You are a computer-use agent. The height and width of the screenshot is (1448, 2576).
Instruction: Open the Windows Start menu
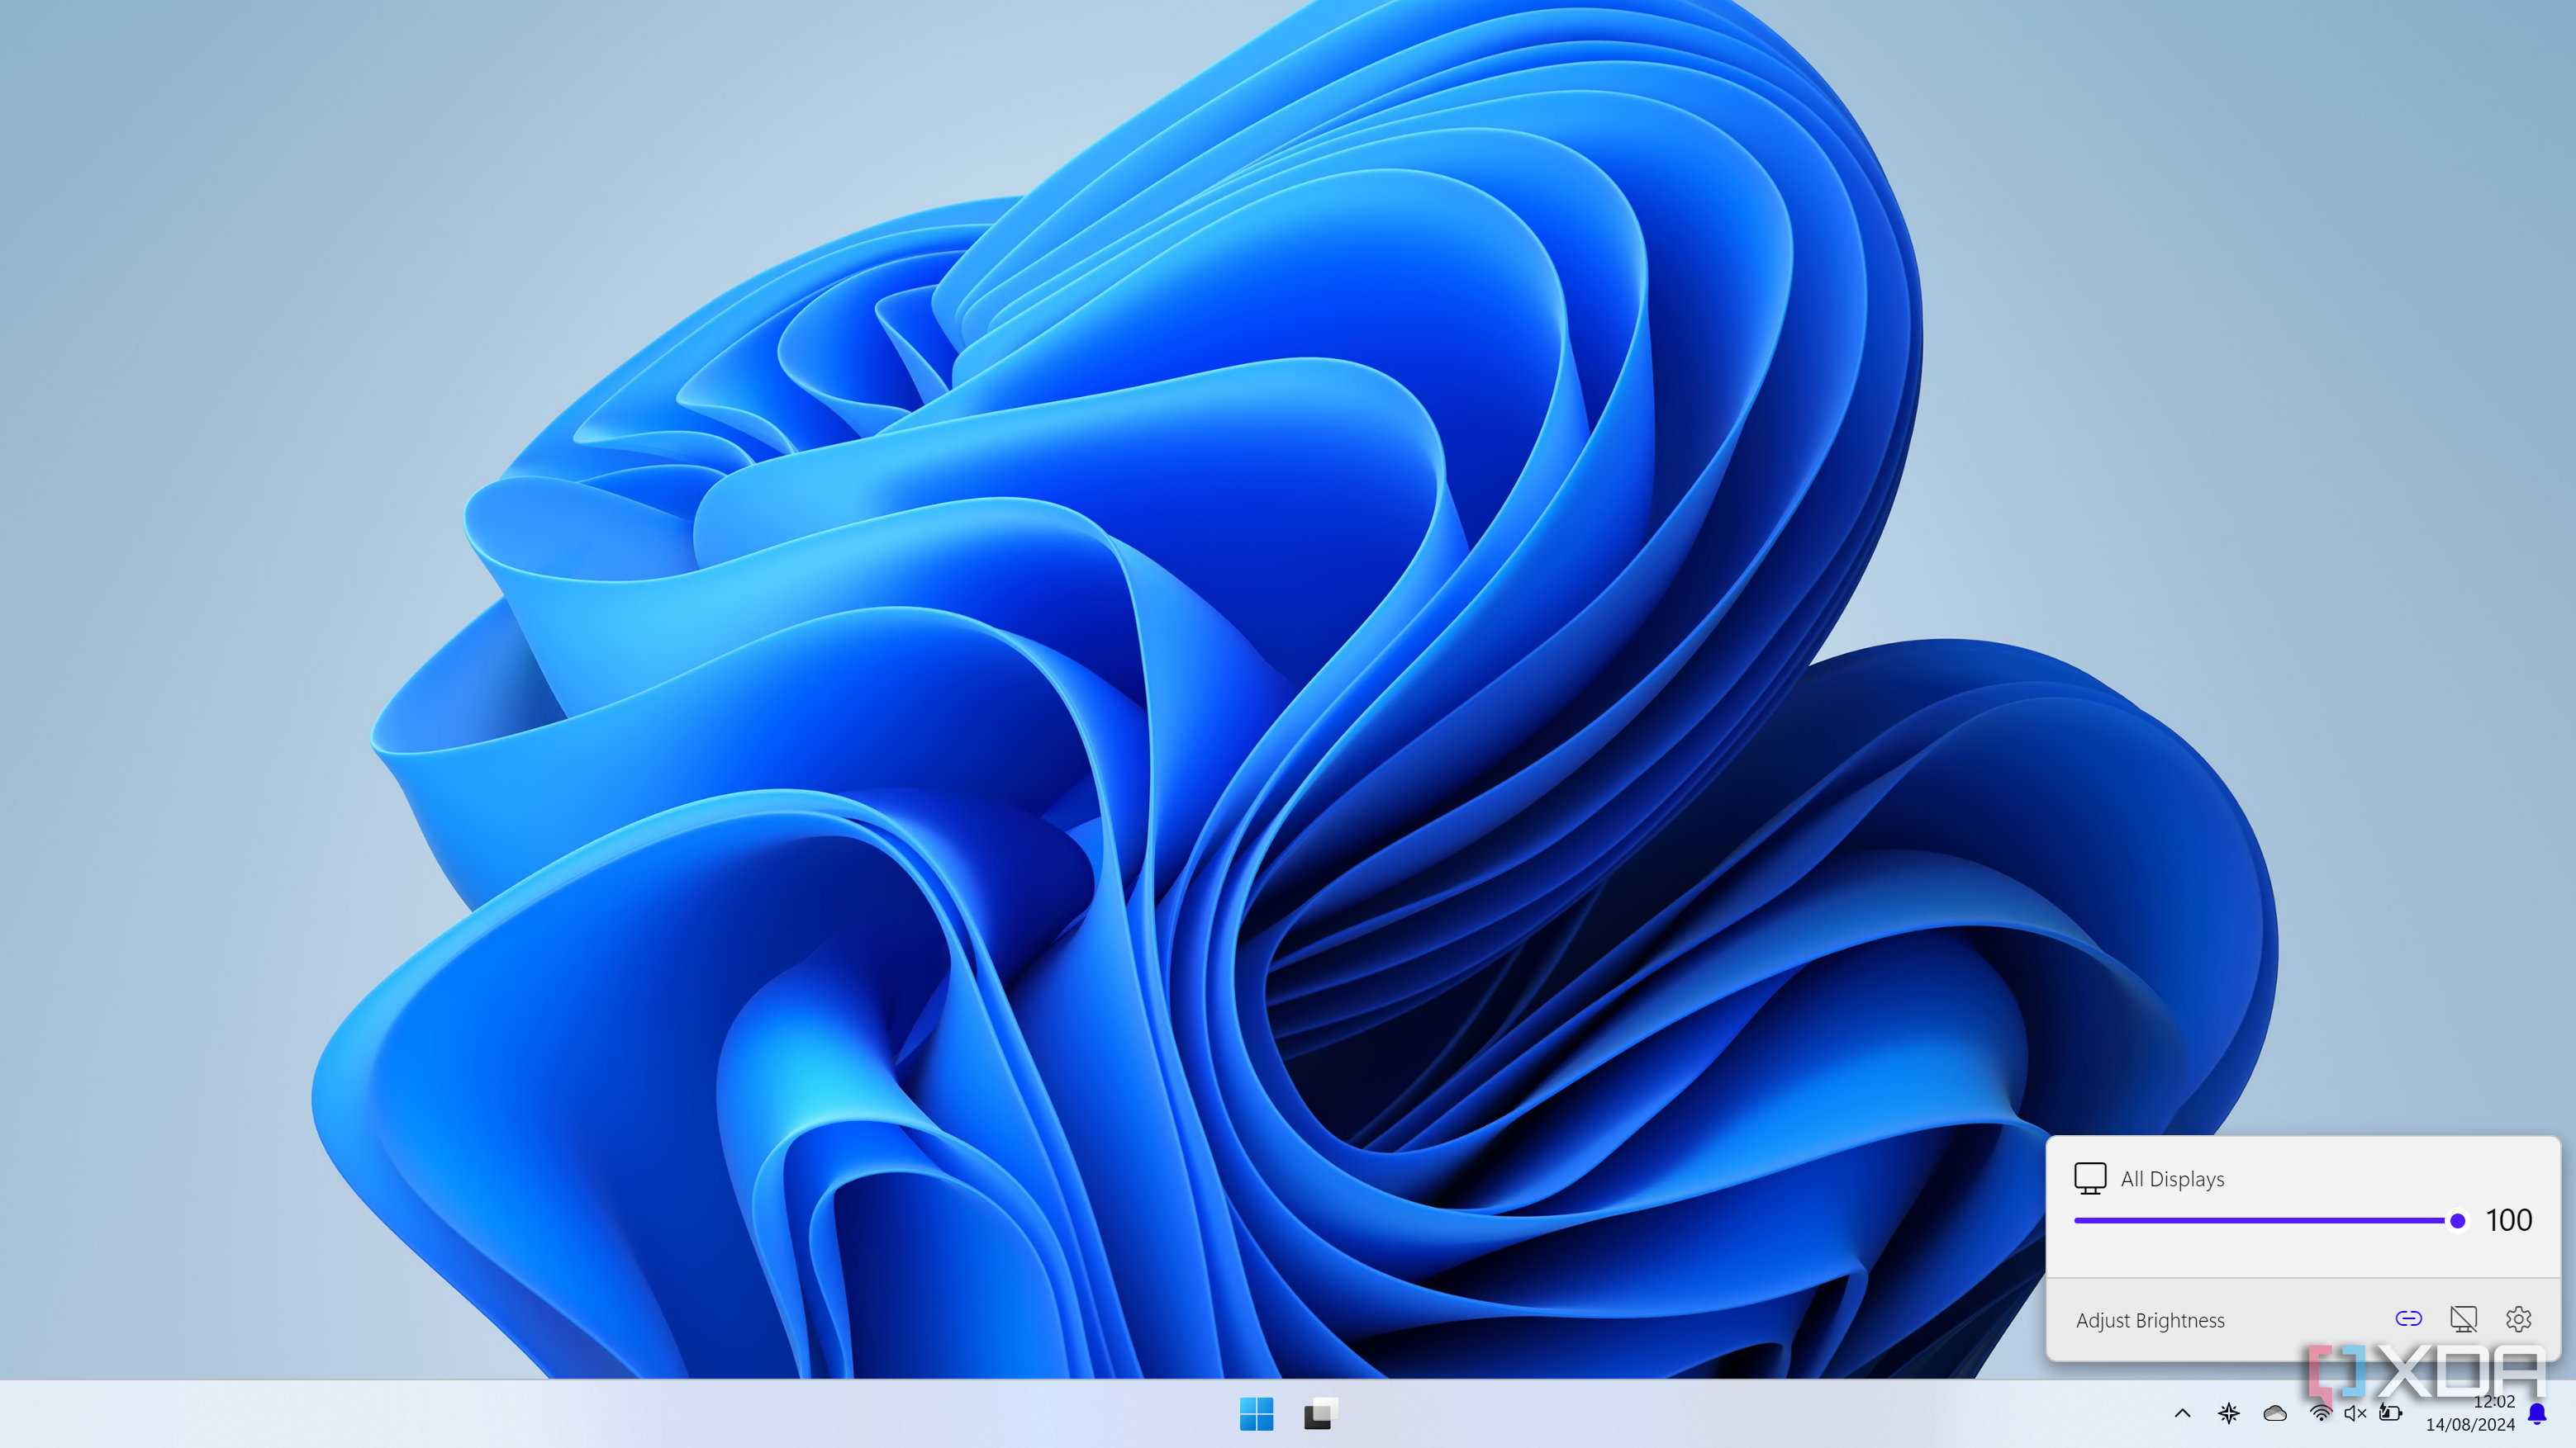point(1256,1413)
